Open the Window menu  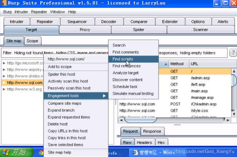(58, 12)
